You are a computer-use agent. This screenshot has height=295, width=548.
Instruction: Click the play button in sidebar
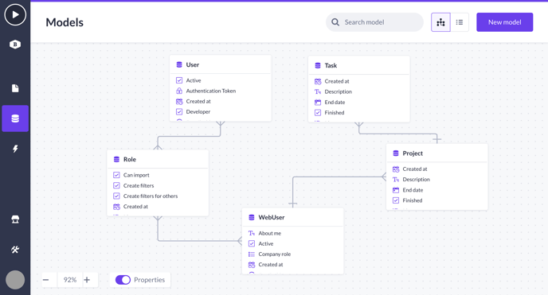pyautogui.click(x=15, y=14)
